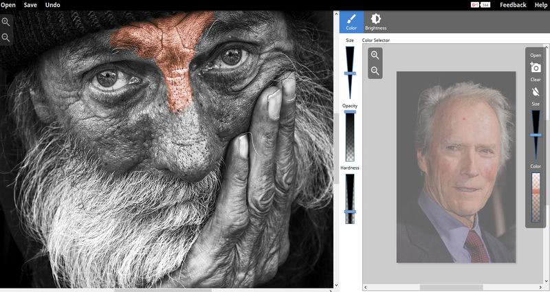Switch to the Brightness tab
550x292 pixels.
[375, 22]
